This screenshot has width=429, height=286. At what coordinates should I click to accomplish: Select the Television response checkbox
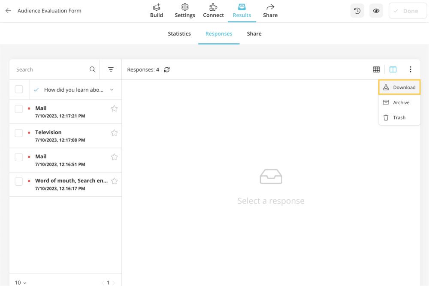pyautogui.click(x=18, y=133)
